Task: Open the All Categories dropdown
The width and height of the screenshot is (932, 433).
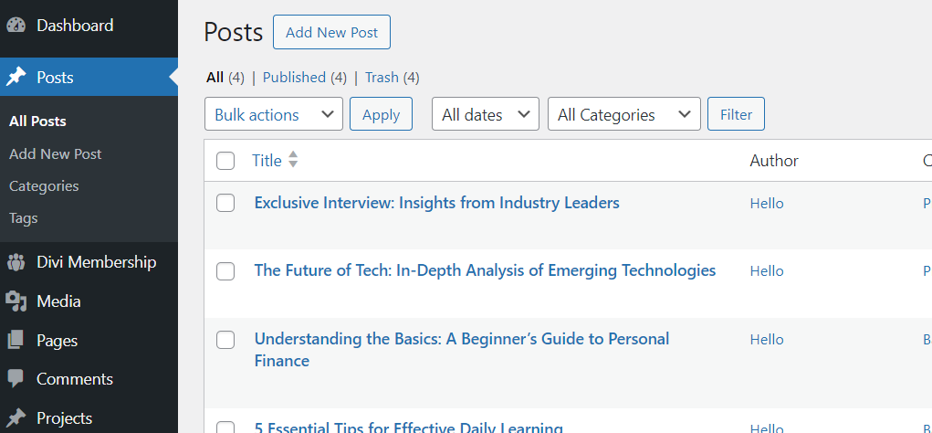Action: tap(624, 114)
